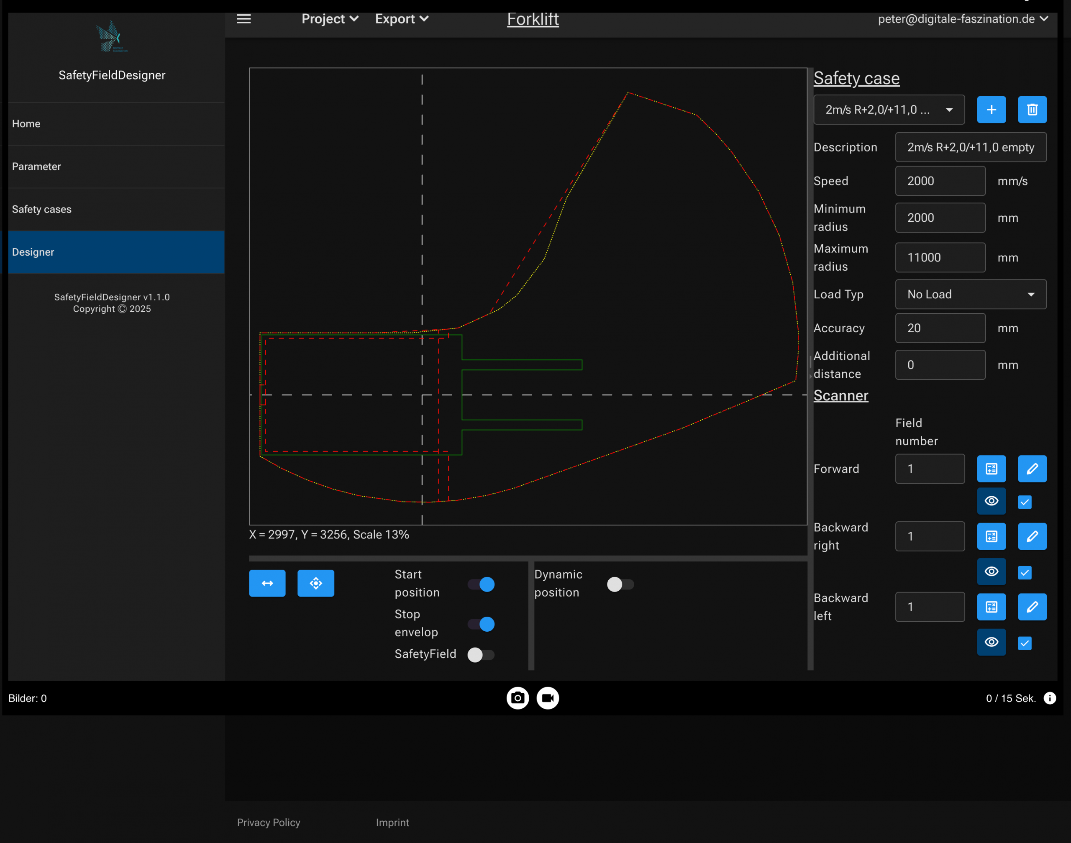Open the user account email dropdown

tap(962, 19)
